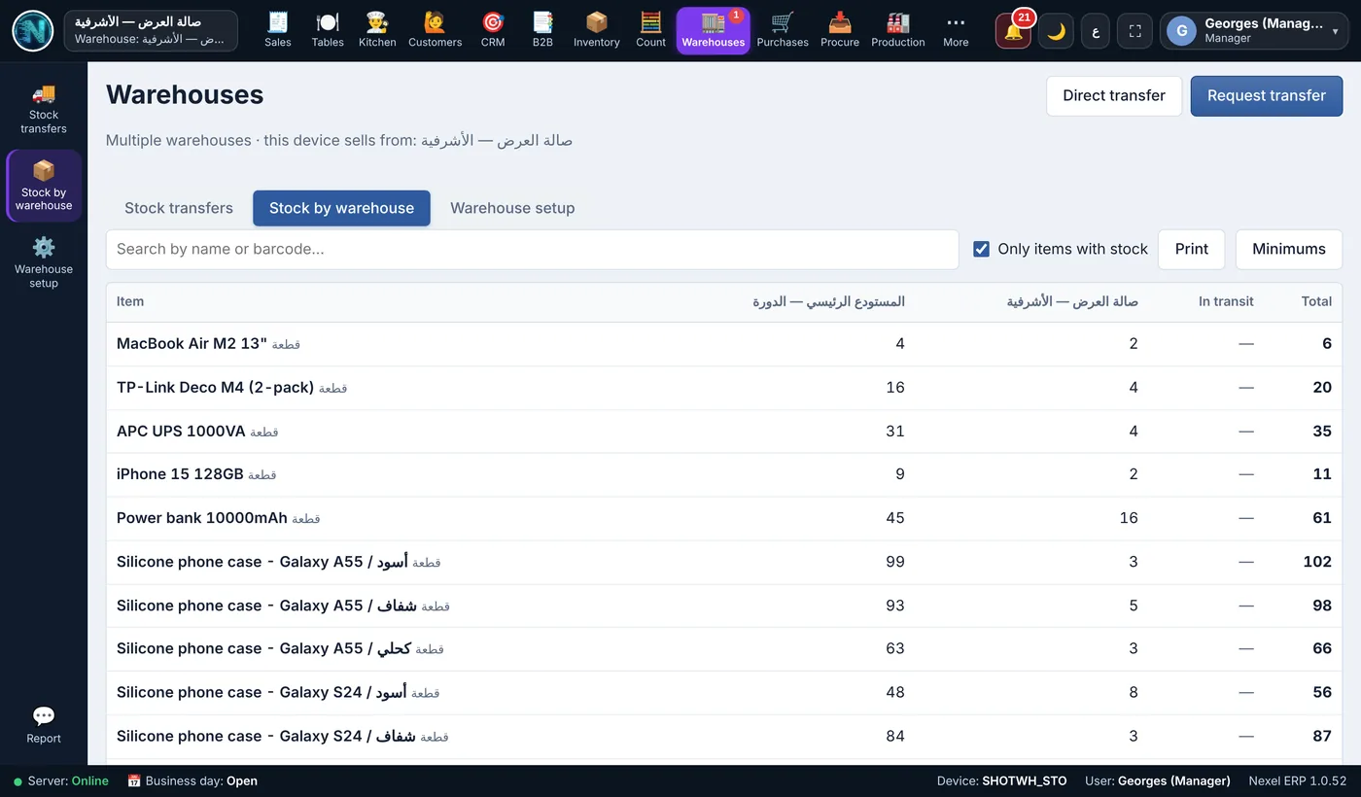
Task: Open notifications bell with 21 alerts
Action: tap(1013, 31)
